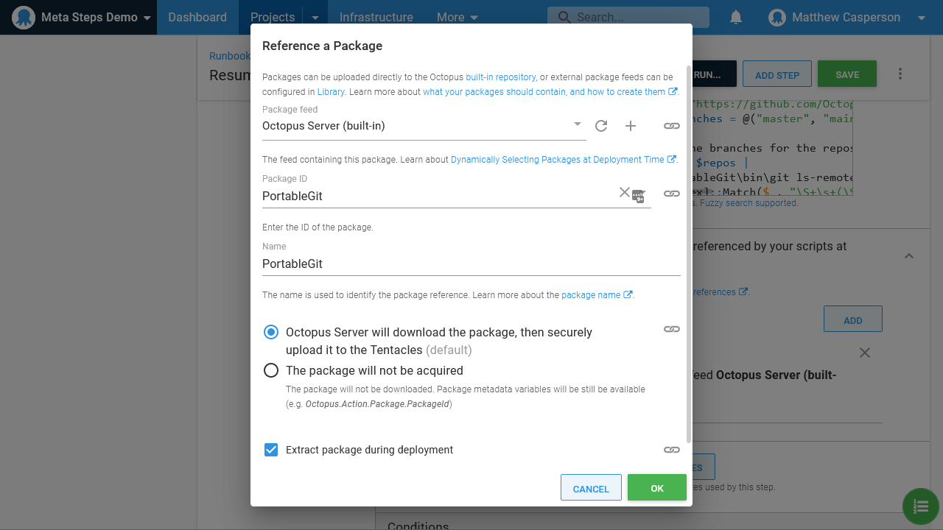Clear the Package ID field with X

[x=624, y=192]
